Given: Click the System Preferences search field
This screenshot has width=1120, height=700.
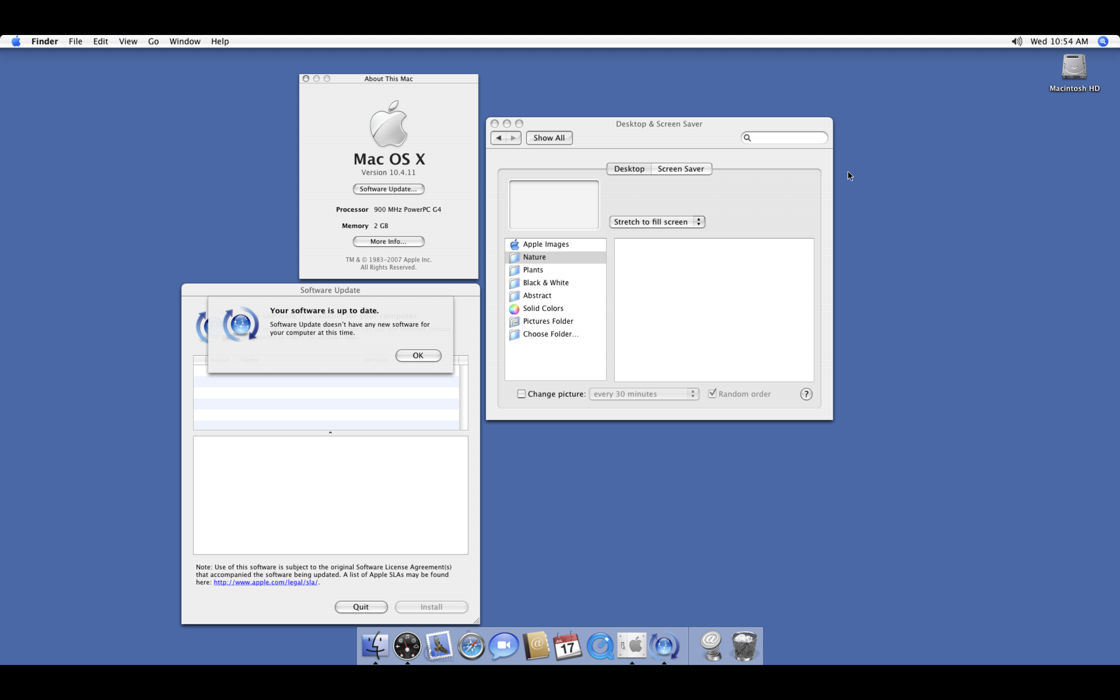Looking at the screenshot, I should pos(784,137).
